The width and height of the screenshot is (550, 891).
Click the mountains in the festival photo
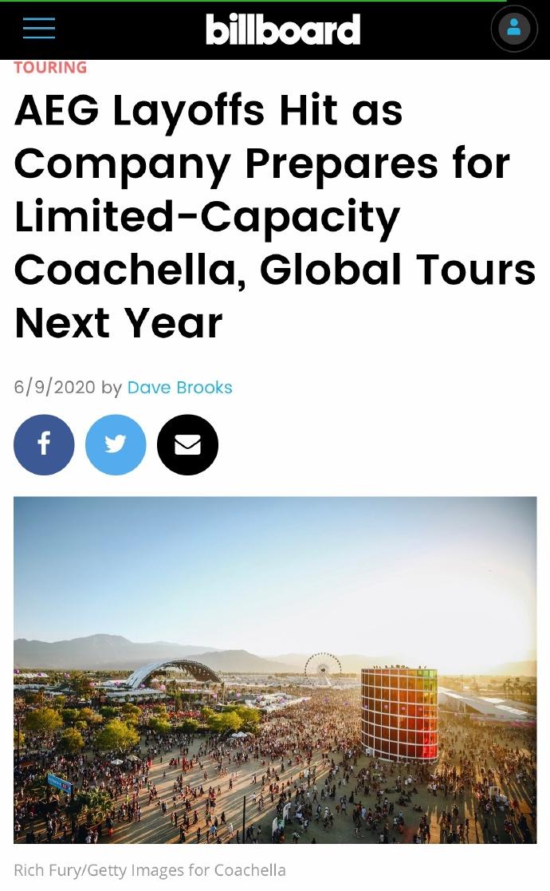tap(104, 650)
